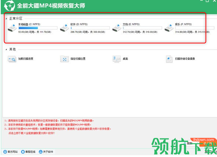The width and height of the screenshot is (217, 157).
Task: Click instruction line 2 about fragment reassembly
Action: [x=48, y=125]
